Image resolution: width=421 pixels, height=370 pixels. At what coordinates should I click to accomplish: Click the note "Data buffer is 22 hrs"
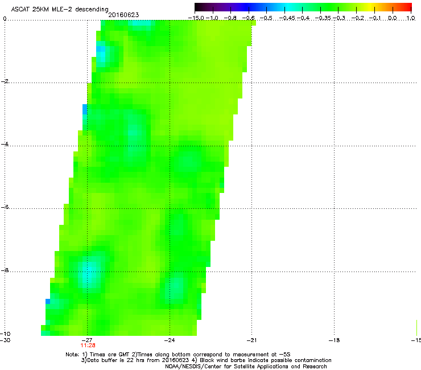pyautogui.click(x=113, y=360)
